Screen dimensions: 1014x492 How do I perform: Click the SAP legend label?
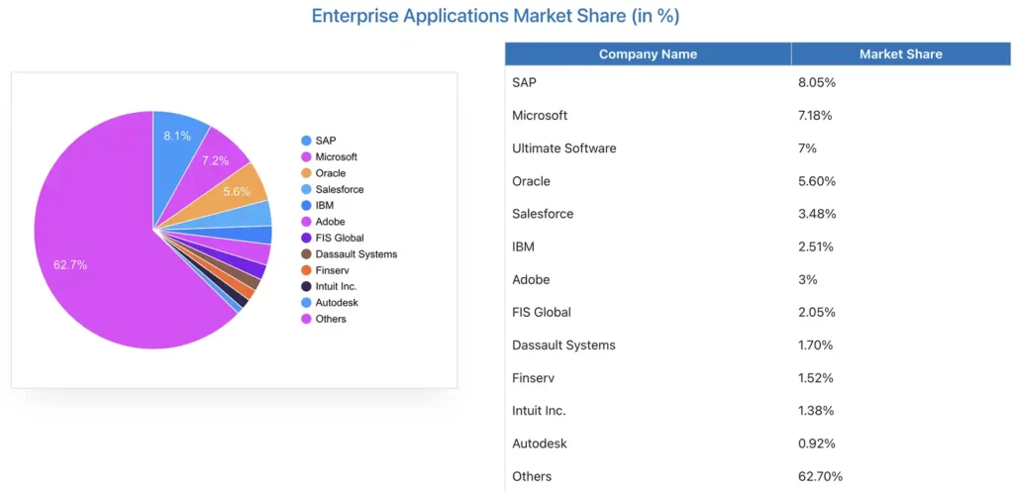pyautogui.click(x=325, y=141)
